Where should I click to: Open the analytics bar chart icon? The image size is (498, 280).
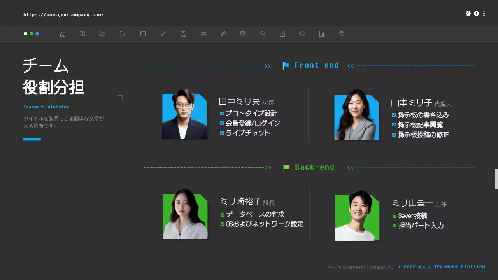click(x=322, y=34)
